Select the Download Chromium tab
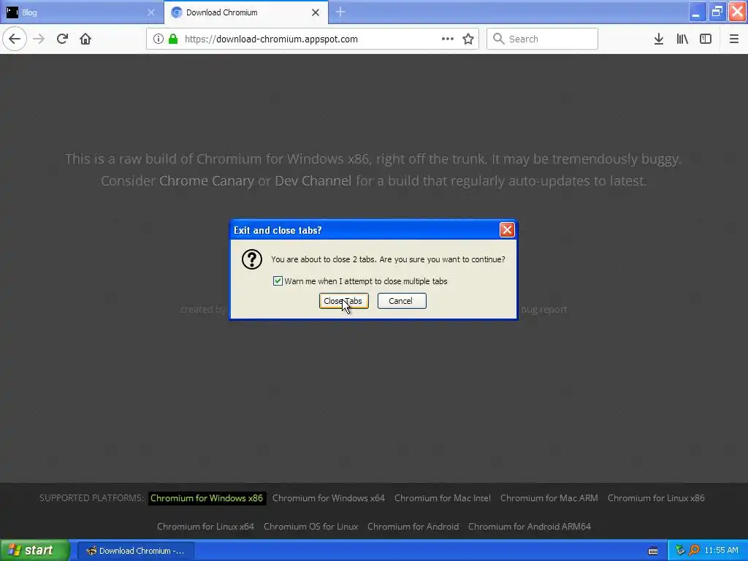The image size is (748, 561). [245, 12]
